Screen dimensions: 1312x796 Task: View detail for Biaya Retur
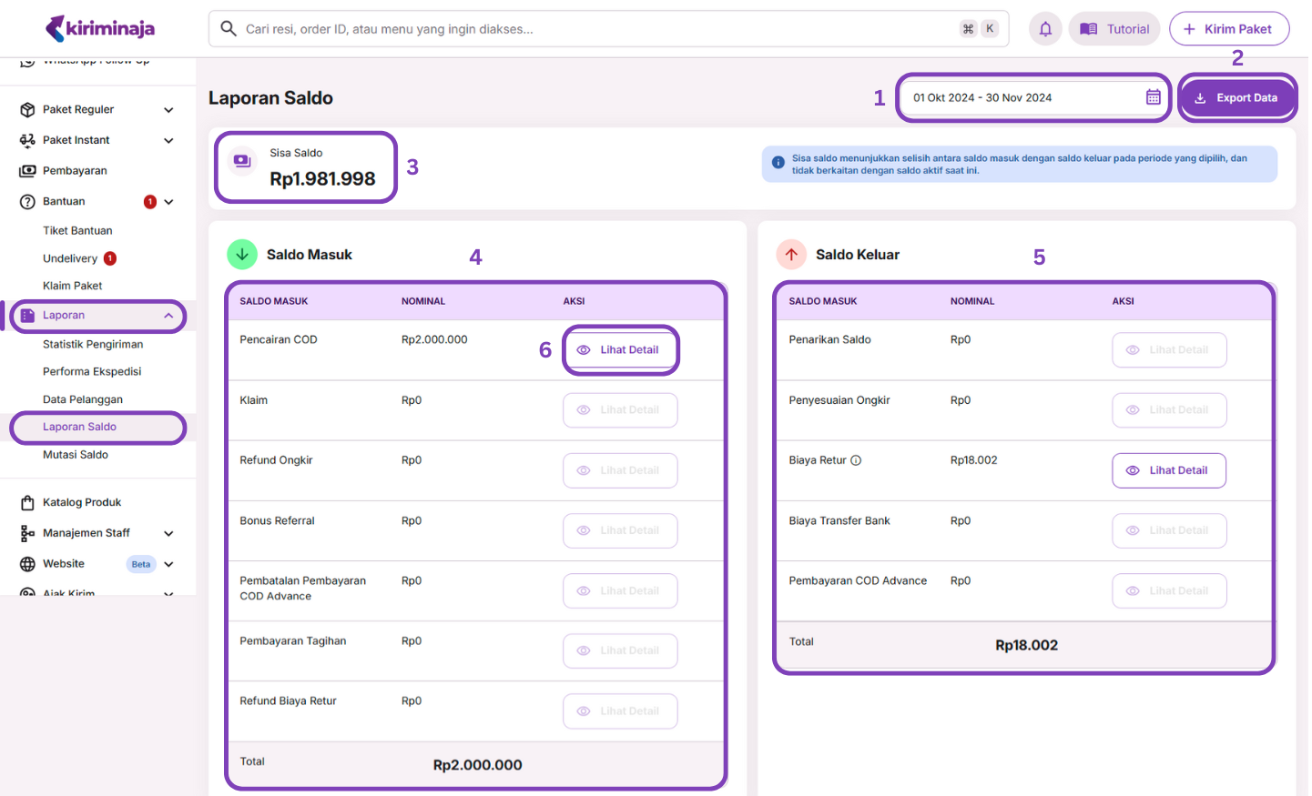(x=1169, y=470)
